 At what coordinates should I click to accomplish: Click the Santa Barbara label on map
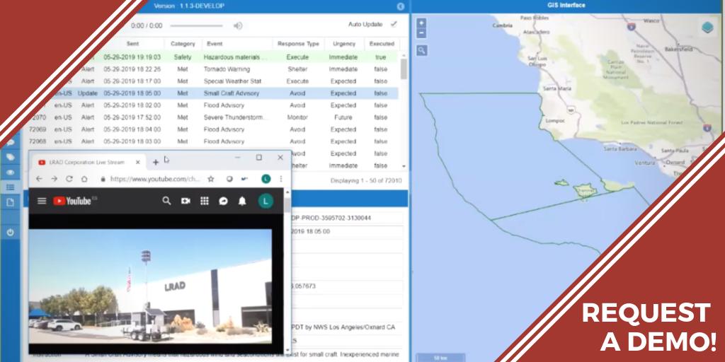pyautogui.click(x=620, y=148)
